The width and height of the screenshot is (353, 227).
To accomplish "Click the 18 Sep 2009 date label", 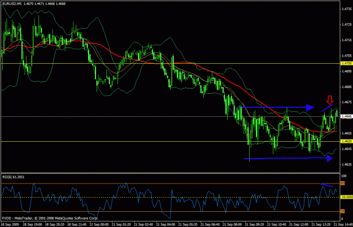I will (10, 225).
